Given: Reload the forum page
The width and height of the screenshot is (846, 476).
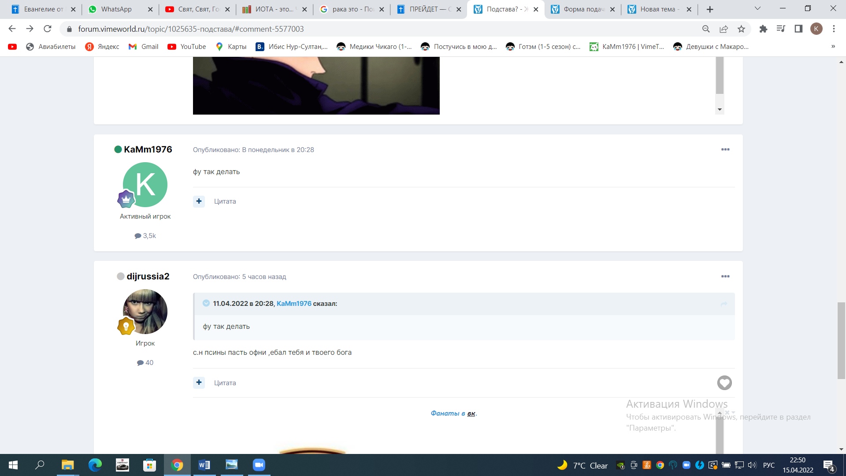Looking at the screenshot, I should click(x=48, y=29).
